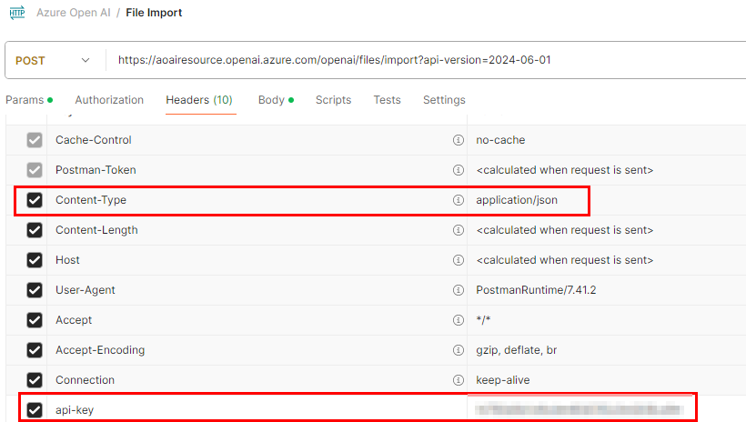
Task: Click the Content-Length header name
Action: tap(96, 230)
